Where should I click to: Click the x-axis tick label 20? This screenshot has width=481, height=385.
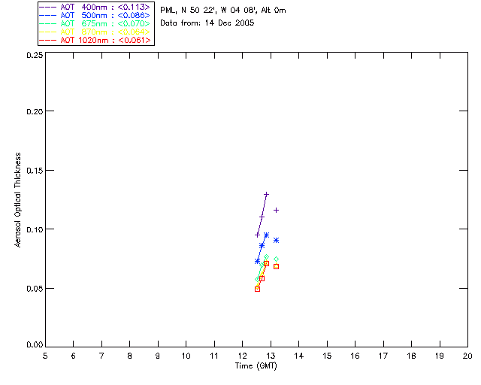coord(467,356)
